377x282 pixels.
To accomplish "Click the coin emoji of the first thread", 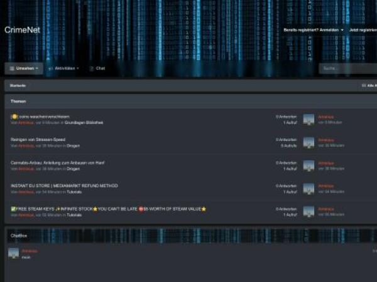I will click(x=14, y=117).
